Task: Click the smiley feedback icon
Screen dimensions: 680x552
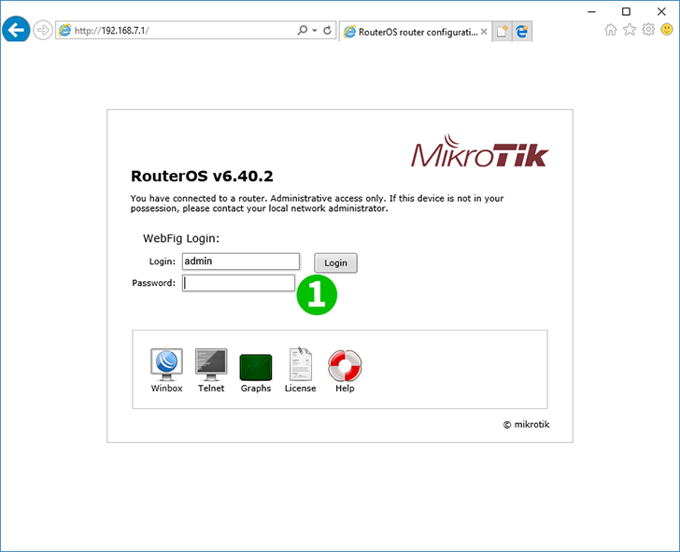Action: click(x=667, y=30)
